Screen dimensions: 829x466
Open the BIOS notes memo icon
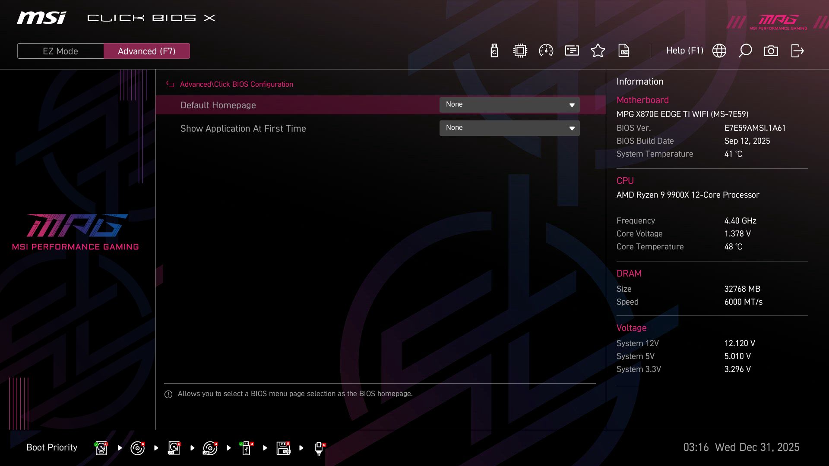point(572,50)
